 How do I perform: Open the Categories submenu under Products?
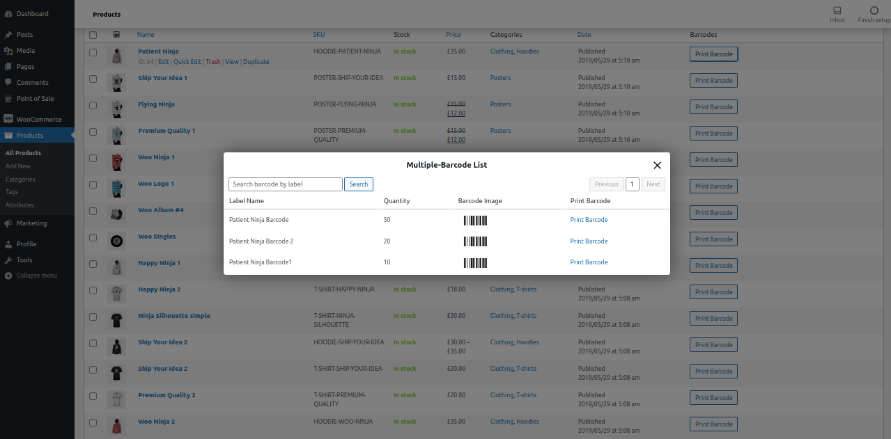[x=21, y=179]
